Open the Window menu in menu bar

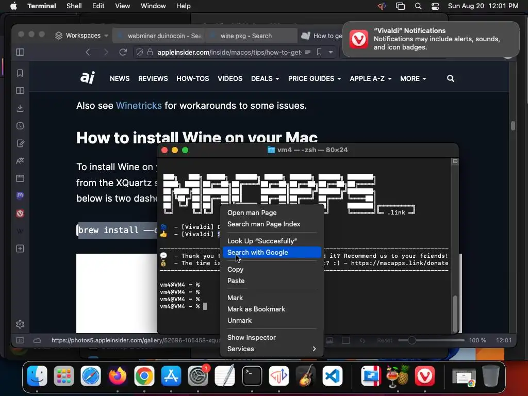(x=153, y=6)
